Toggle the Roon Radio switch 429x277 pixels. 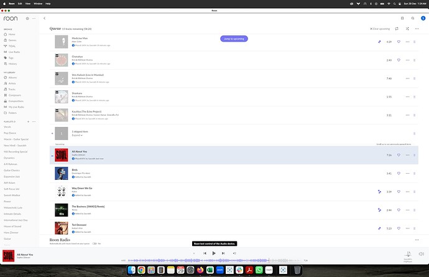[x=95, y=243]
